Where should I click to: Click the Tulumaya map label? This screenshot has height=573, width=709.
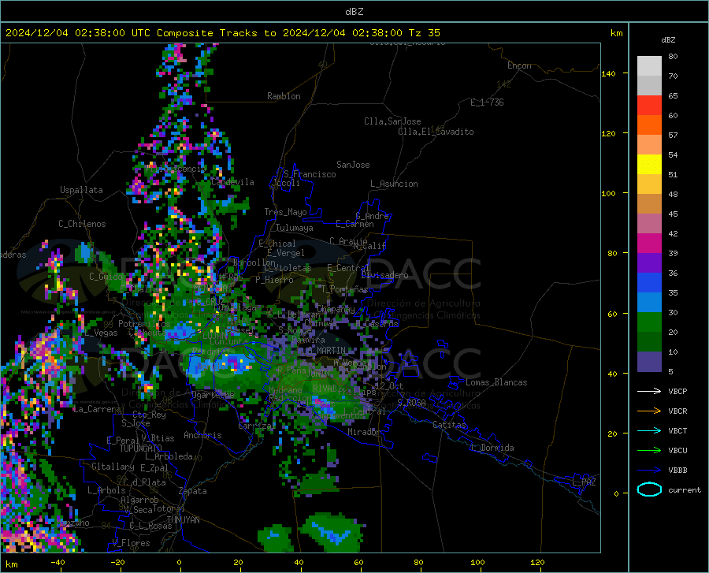click(x=295, y=228)
